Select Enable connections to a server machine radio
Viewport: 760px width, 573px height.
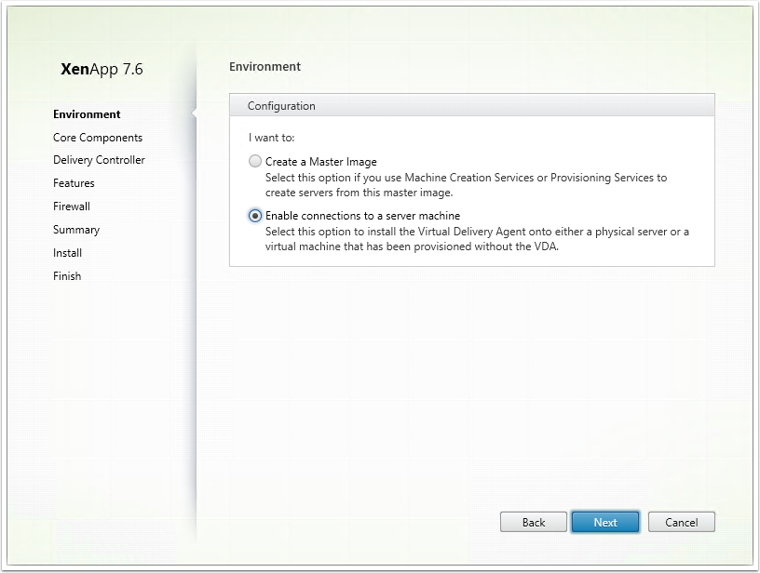pos(255,216)
